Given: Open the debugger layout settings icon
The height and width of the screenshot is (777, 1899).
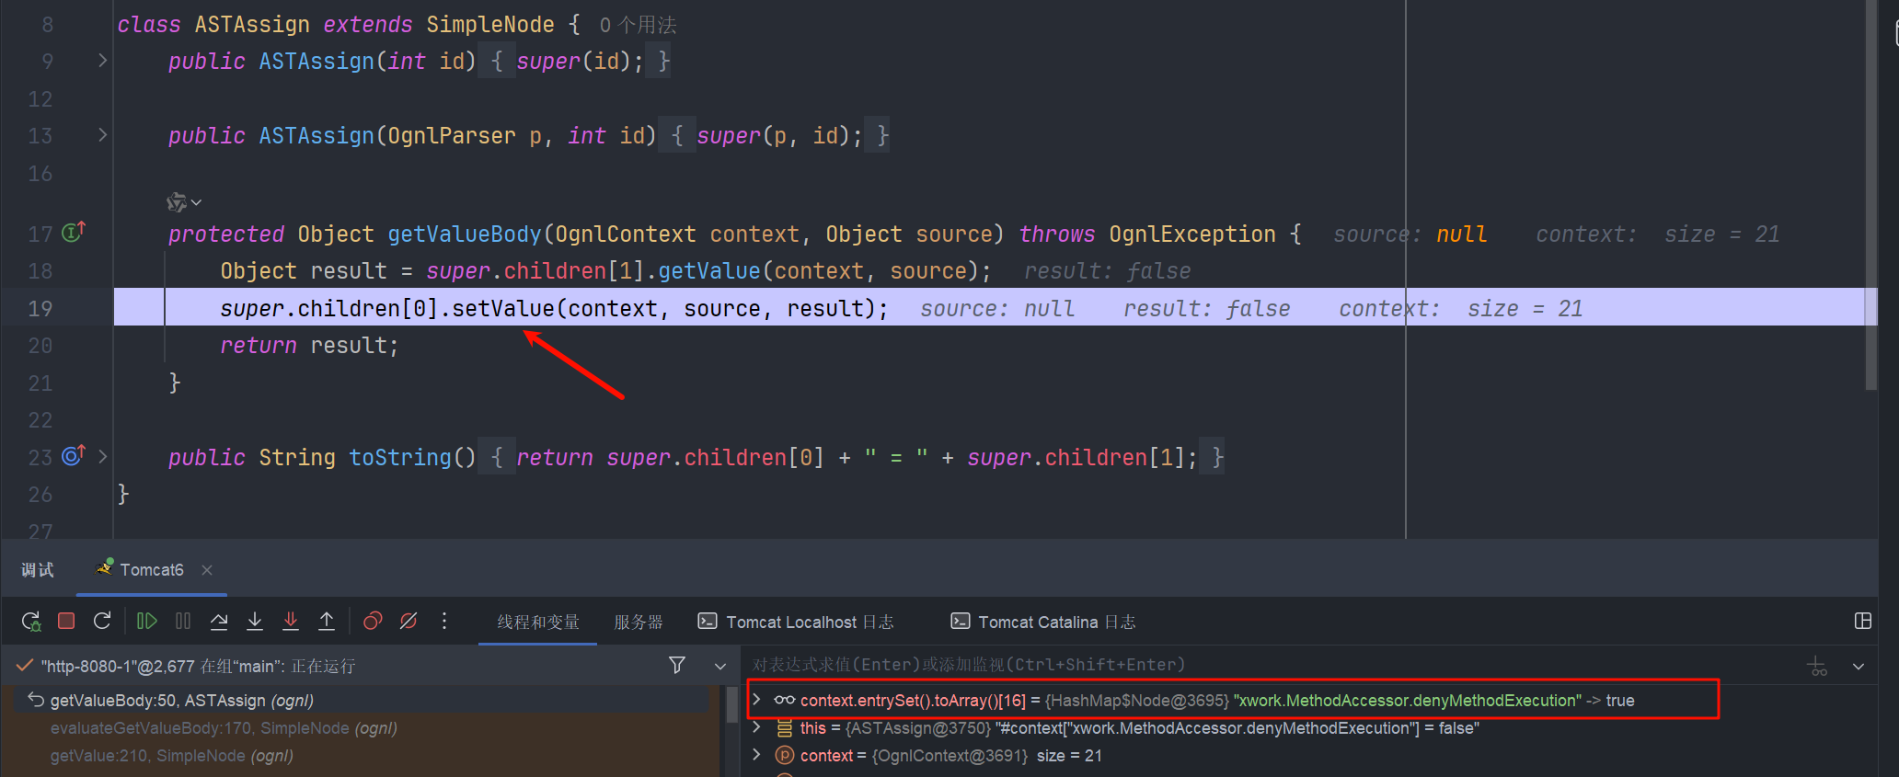Looking at the screenshot, I should coord(1863,621).
